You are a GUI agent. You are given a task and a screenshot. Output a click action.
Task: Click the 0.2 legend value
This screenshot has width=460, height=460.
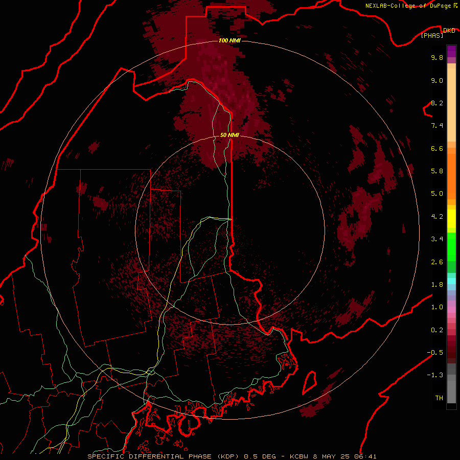pyautogui.click(x=437, y=330)
